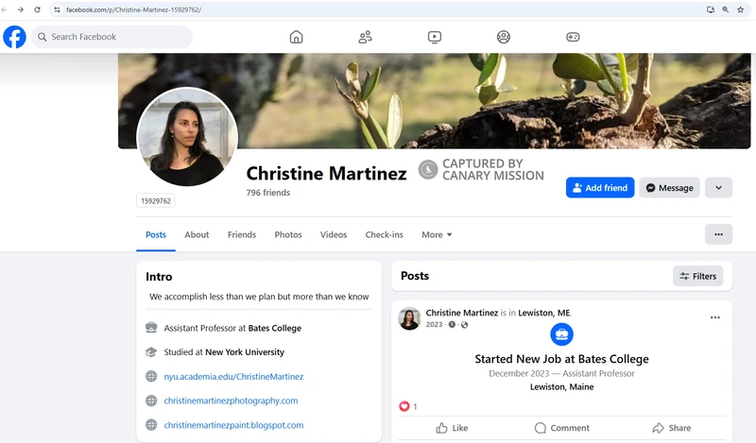756x443 pixels.
Task: Open the posts Filters button
Action: (697, 276)
